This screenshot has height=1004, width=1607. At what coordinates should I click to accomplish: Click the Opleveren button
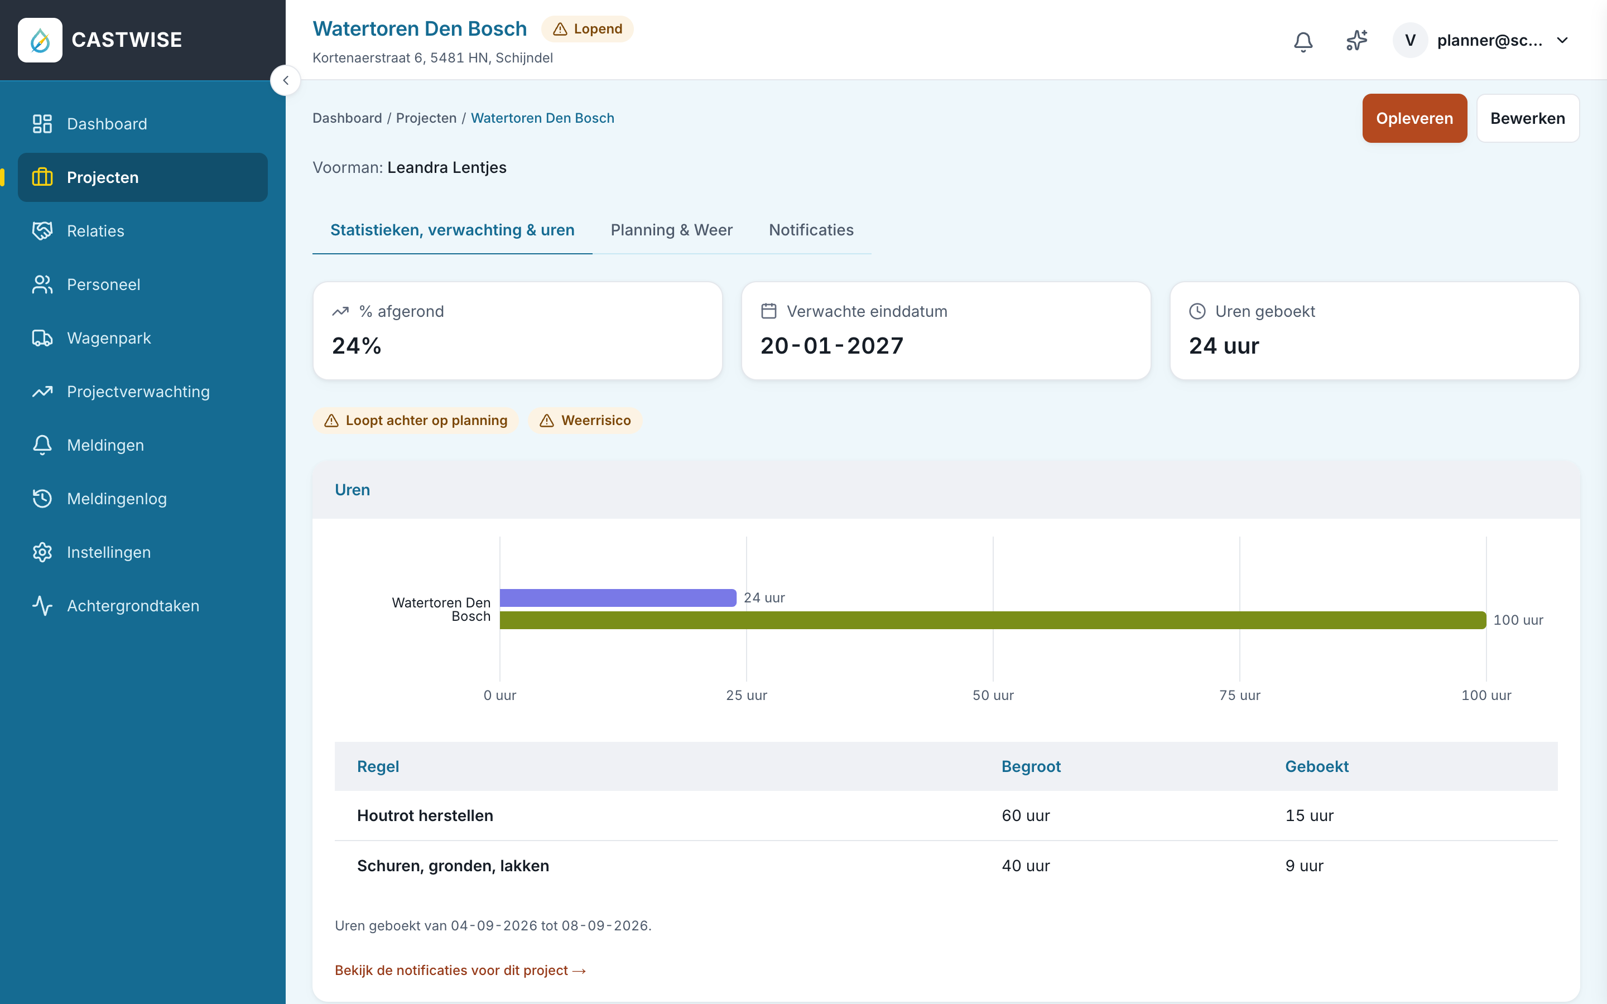coord(1414,118)
